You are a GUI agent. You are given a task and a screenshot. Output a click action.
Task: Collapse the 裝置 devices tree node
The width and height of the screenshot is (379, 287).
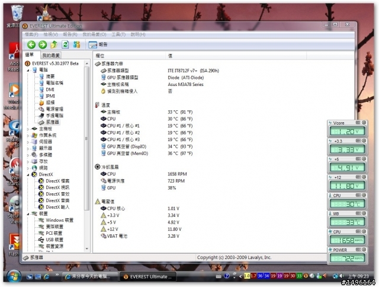pos(28,214)
